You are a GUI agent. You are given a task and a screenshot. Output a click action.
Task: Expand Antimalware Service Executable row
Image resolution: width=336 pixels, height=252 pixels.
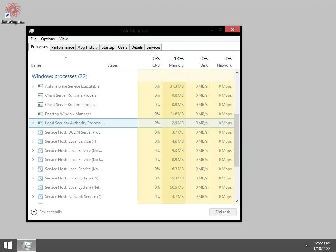(33, 86)
